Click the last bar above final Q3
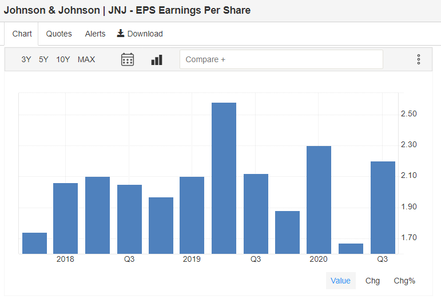 (383, 208)
